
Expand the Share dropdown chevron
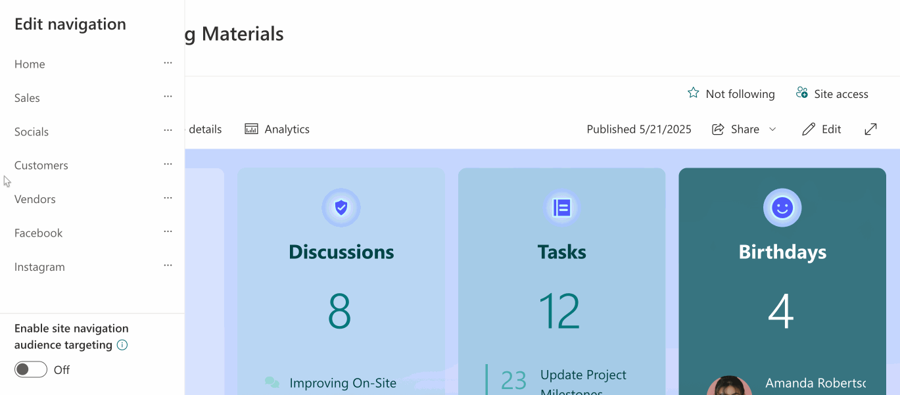[772, 129]
